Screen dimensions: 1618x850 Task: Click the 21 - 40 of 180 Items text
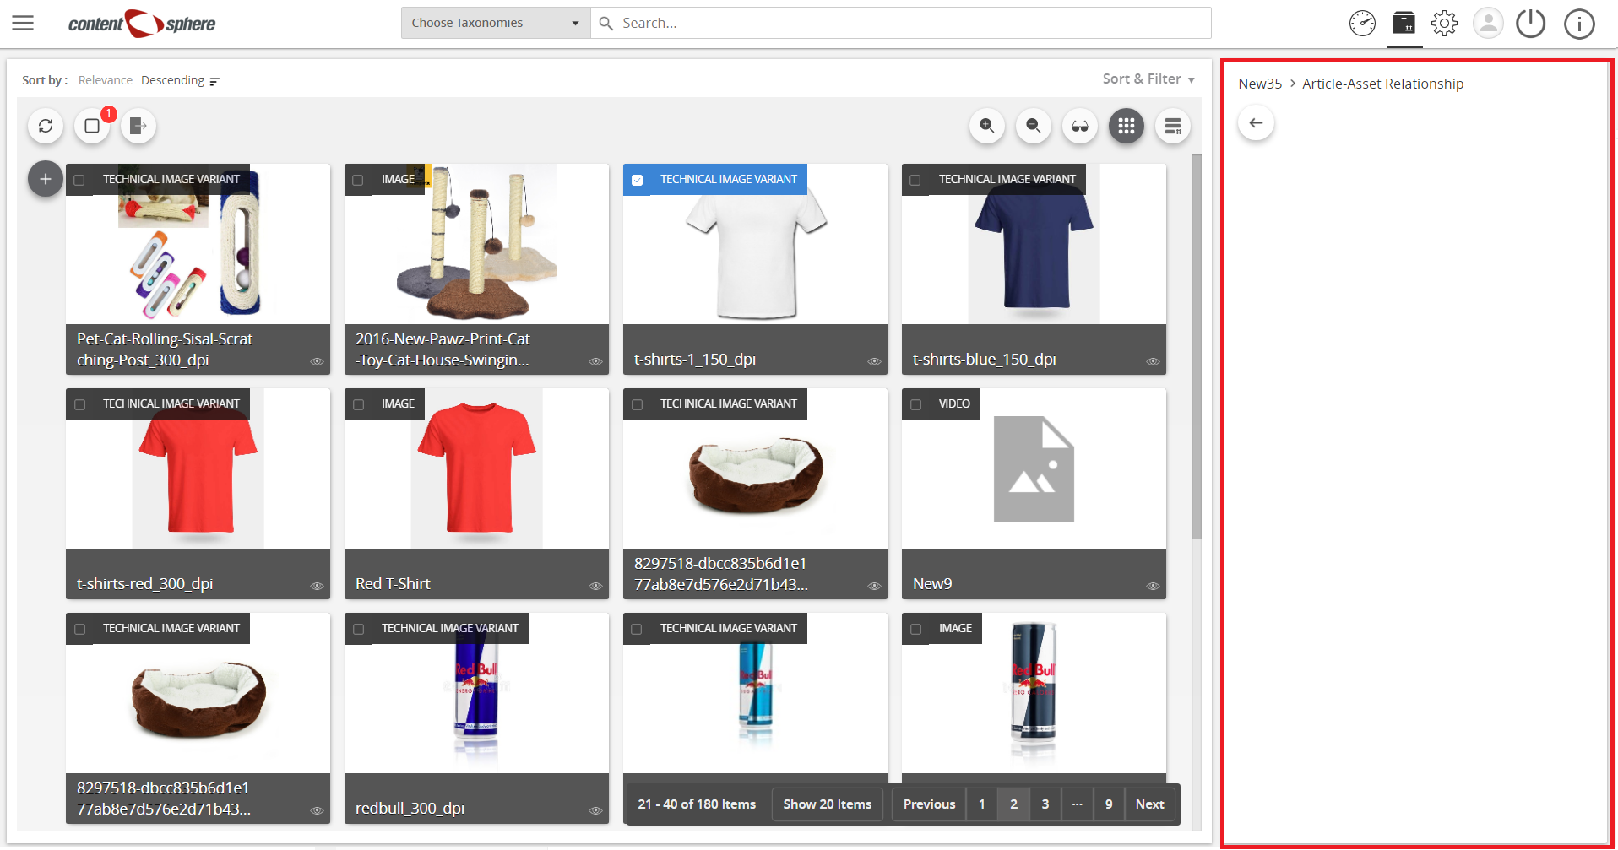coord(697,804)
